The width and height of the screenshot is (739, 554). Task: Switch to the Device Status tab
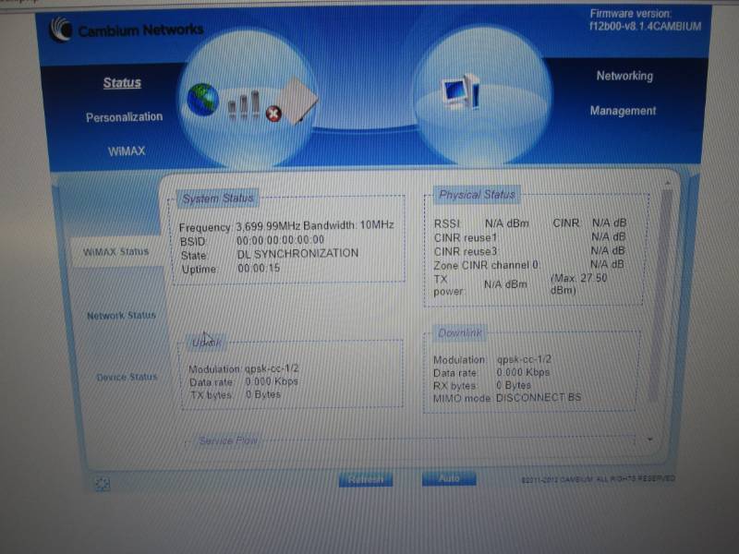(127, 377)
